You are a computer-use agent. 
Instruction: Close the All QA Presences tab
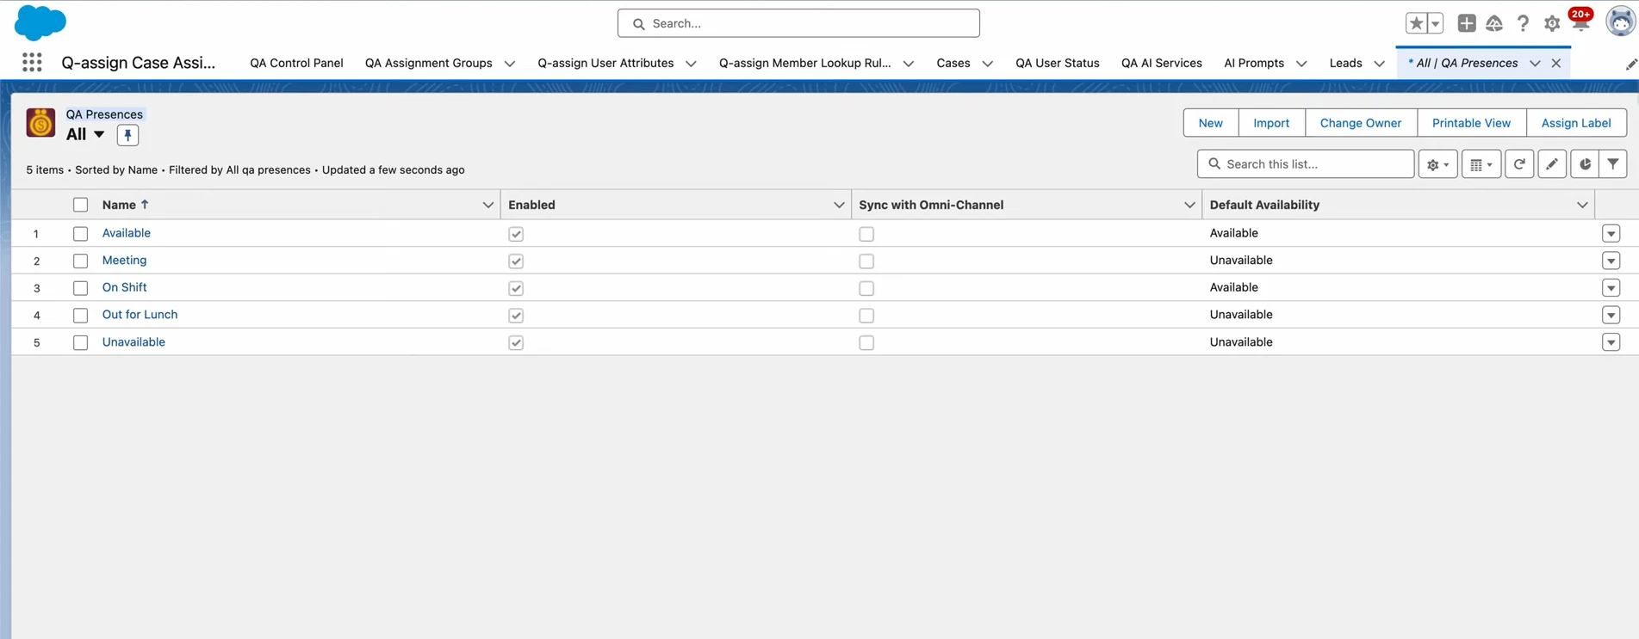tap(1556, 63)
